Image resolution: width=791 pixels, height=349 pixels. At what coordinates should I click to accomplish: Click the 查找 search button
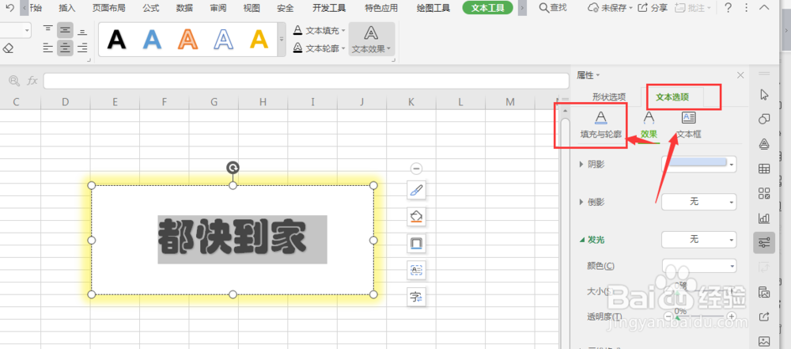553,8
